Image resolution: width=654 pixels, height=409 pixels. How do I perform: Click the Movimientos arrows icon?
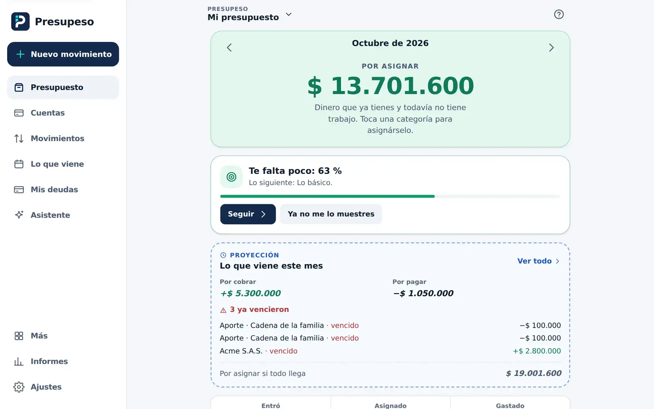[x=19, y=138]
